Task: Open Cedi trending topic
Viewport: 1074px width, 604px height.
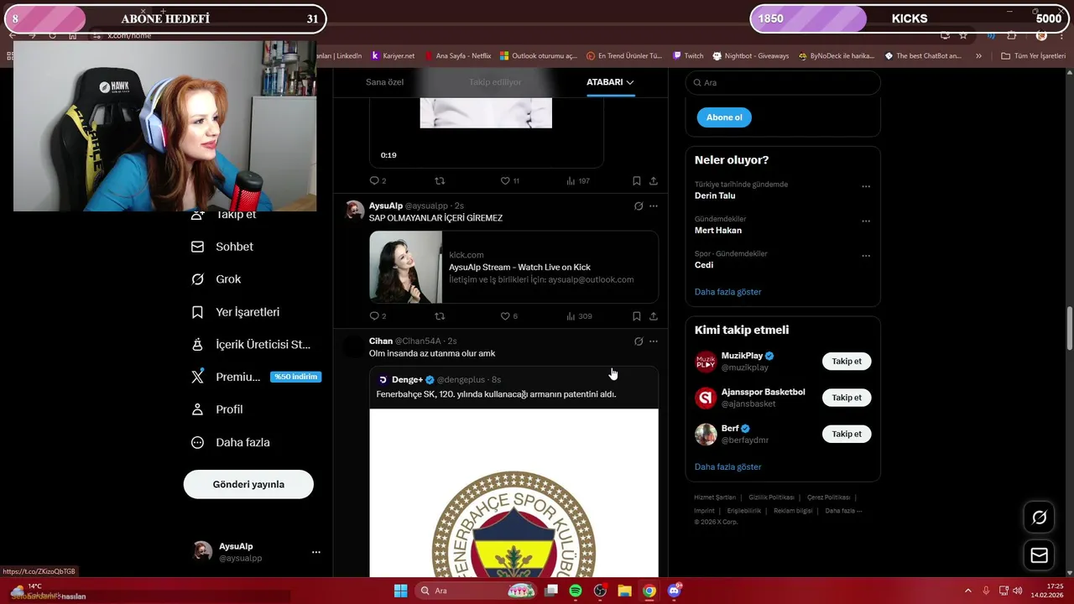Action: tap(704, 265)
